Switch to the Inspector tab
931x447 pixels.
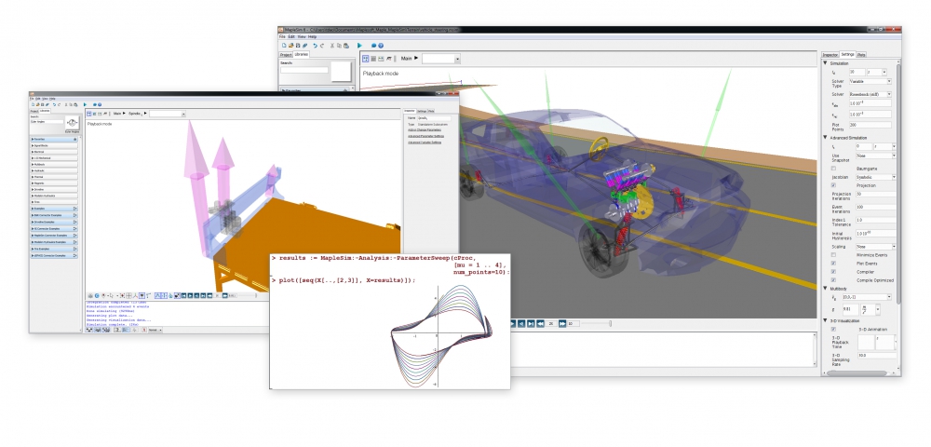click(830, 55)
